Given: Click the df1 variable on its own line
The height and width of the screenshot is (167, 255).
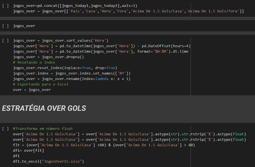Looking at the screenshot, I should (15, 155).
